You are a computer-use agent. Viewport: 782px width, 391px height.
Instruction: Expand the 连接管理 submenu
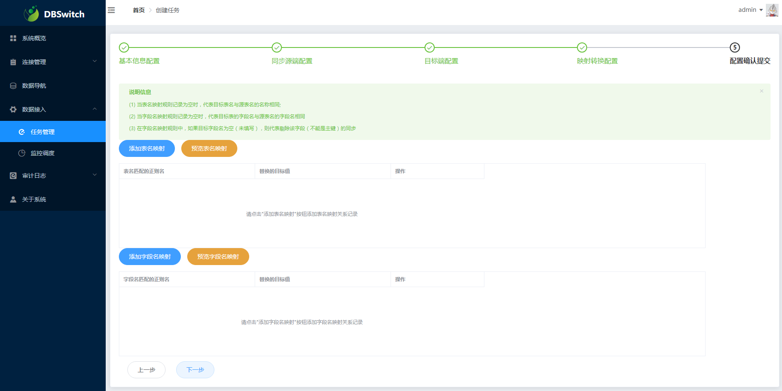click(95, 61)
